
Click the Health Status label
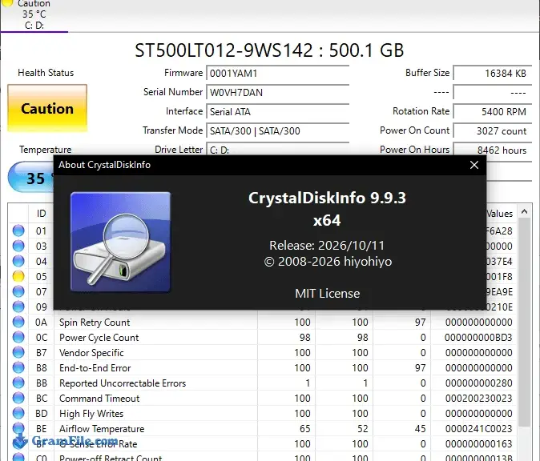coord(46,73)
